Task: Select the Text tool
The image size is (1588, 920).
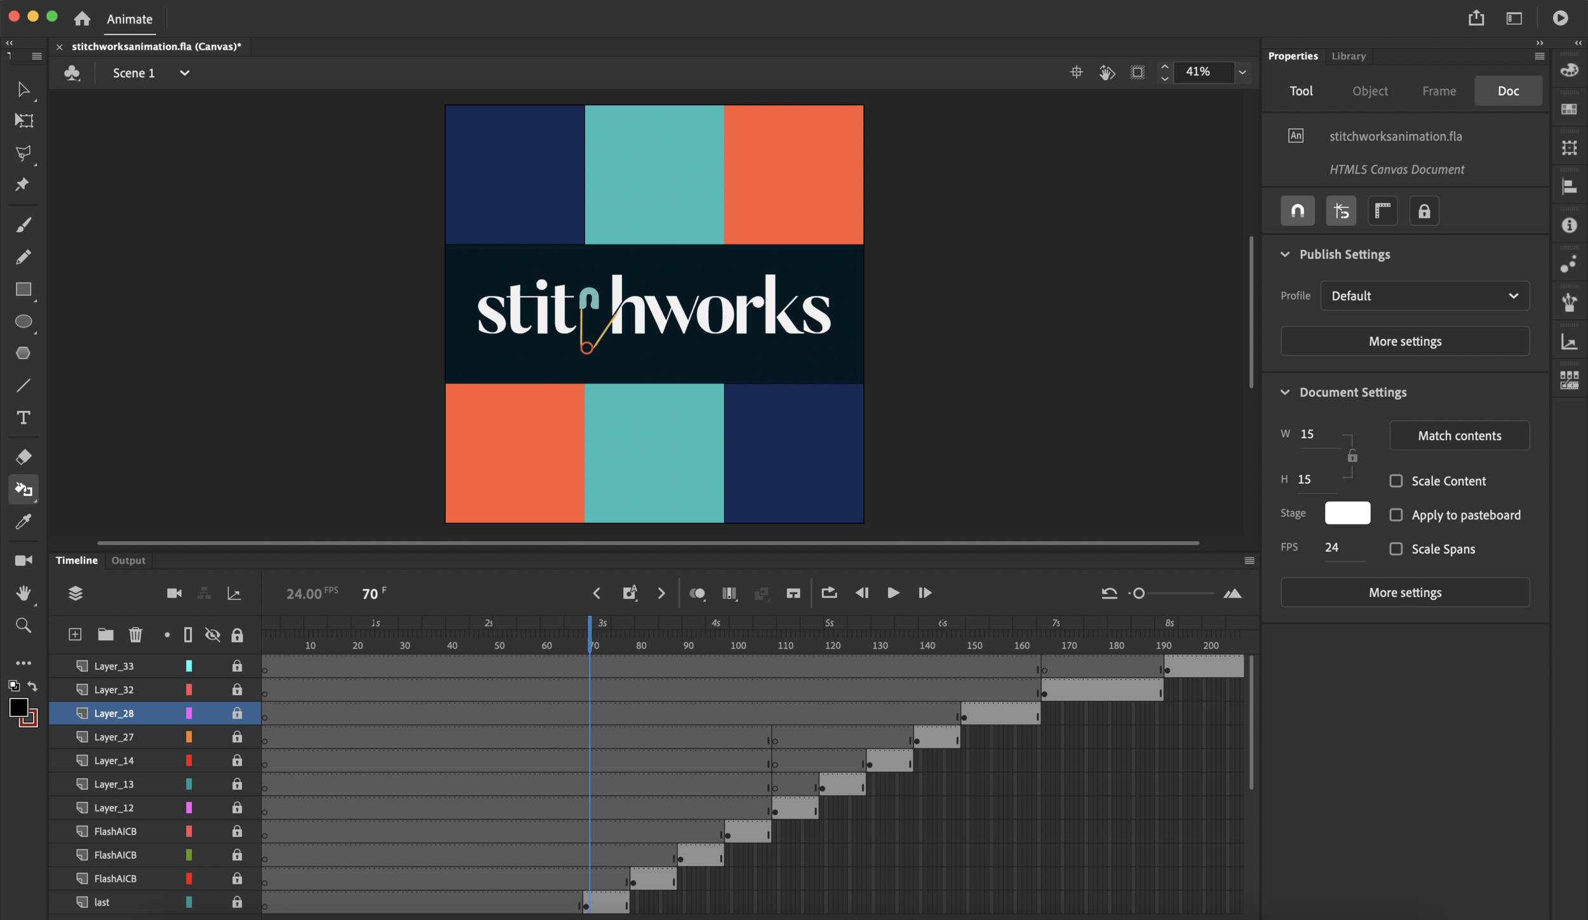Action: click(24, 418)
